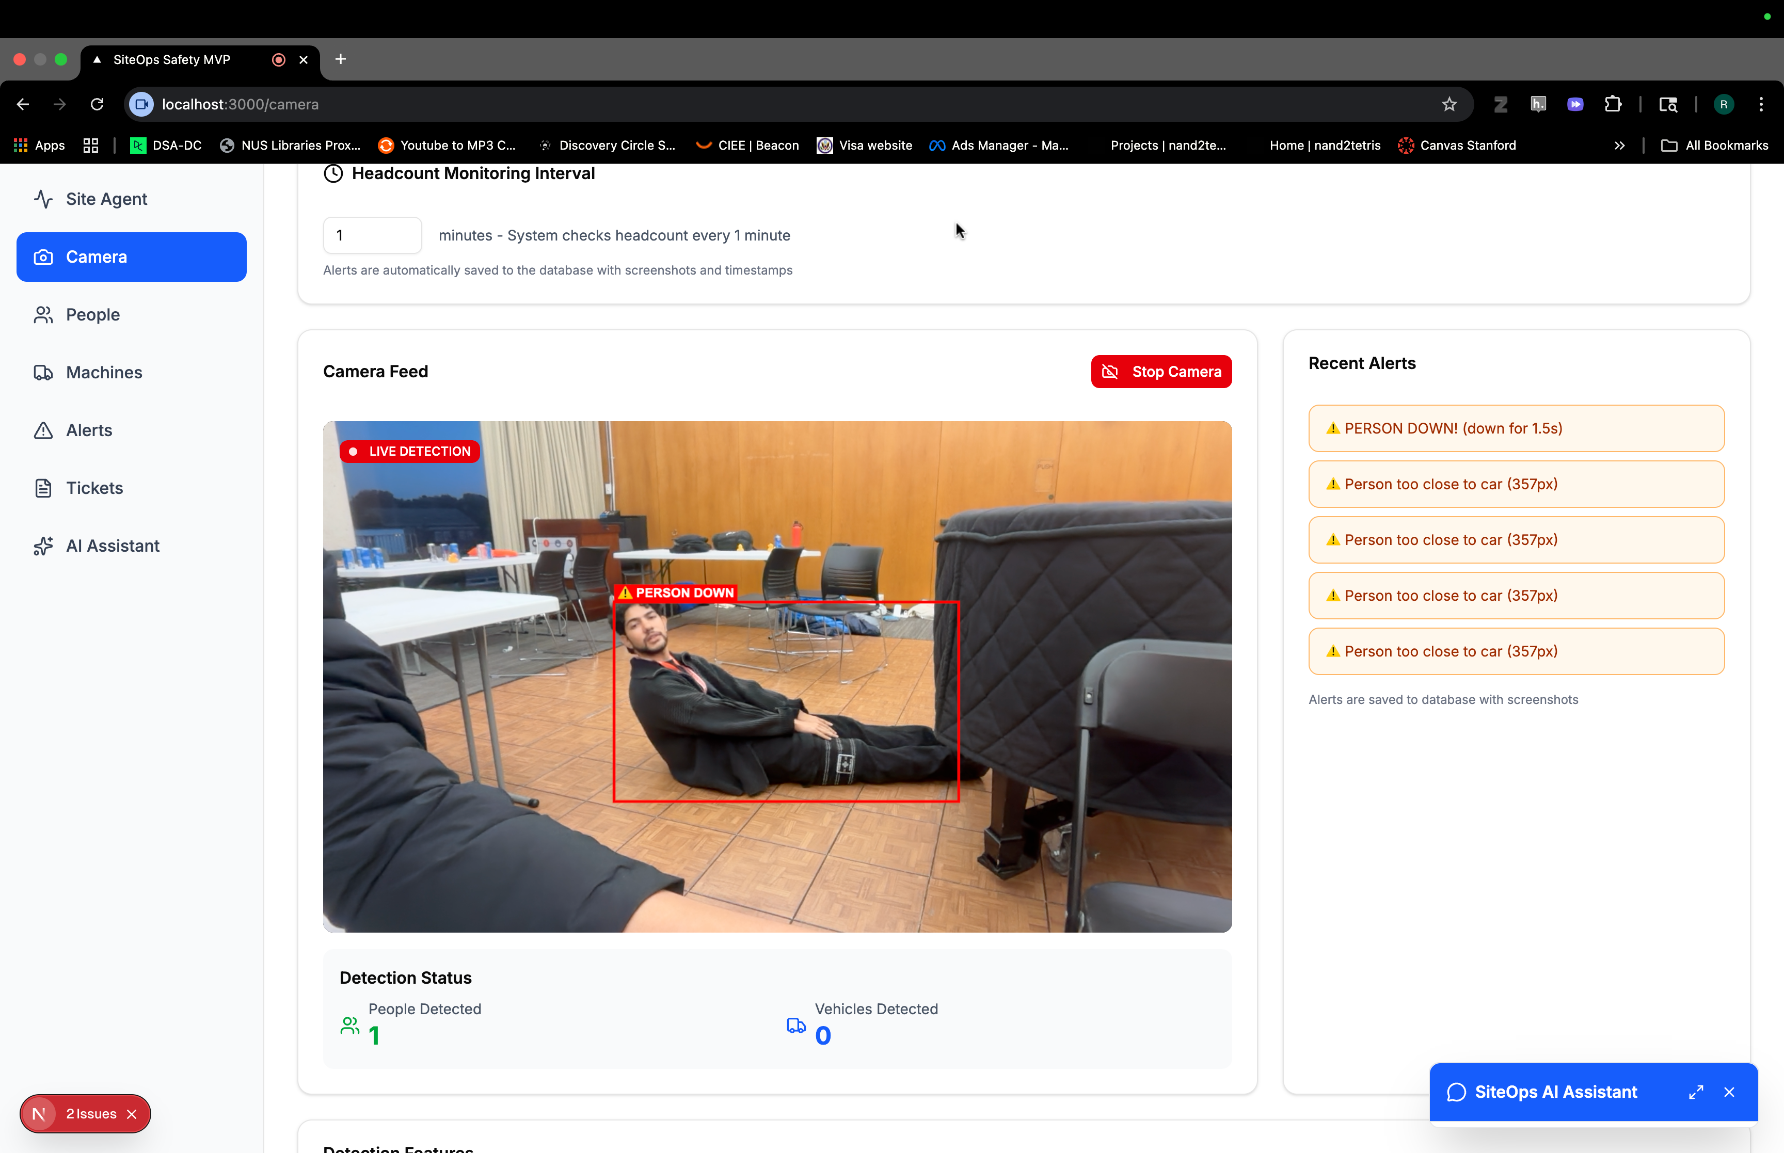The image size is (1784, 1153).
Task: Open the browser Extensions puzzle icon
Action: click(x=1613, y=104)
